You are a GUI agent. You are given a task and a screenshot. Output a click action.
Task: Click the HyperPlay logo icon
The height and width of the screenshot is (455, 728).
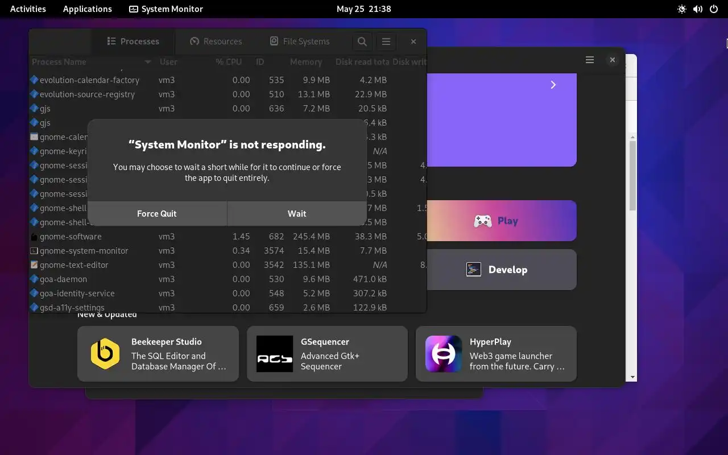[444, 354]
